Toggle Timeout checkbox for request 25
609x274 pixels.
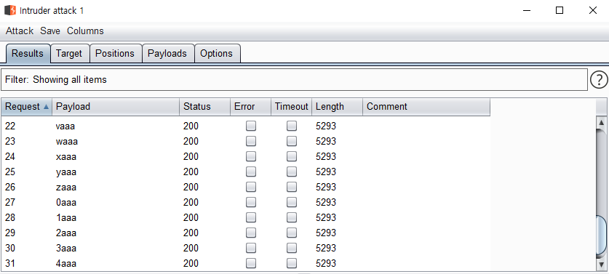292,172
